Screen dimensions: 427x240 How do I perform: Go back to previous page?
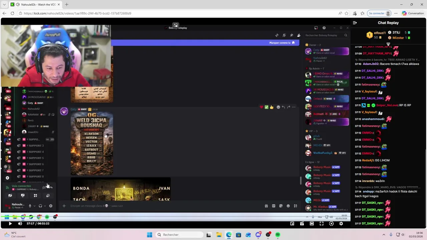coord(4,13)
